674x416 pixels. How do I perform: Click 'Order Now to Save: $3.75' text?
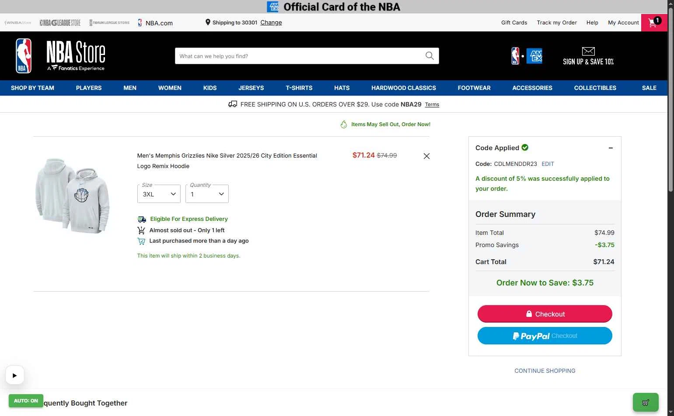coord(545,283)
